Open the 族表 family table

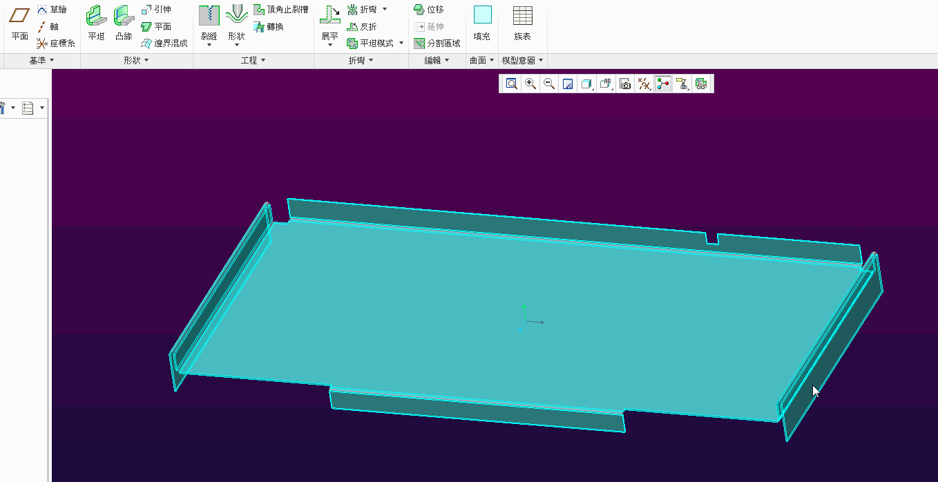tap(523, 23)
